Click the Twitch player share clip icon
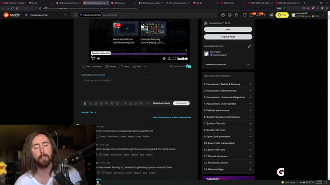 coord(169,59)
